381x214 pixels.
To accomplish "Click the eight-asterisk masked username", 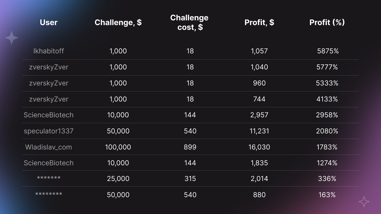I will pyautogui.click(x=49, y=194).
